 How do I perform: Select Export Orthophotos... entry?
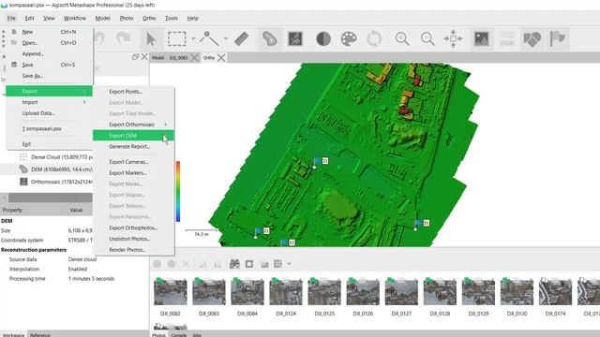click(x=133, y=227)
